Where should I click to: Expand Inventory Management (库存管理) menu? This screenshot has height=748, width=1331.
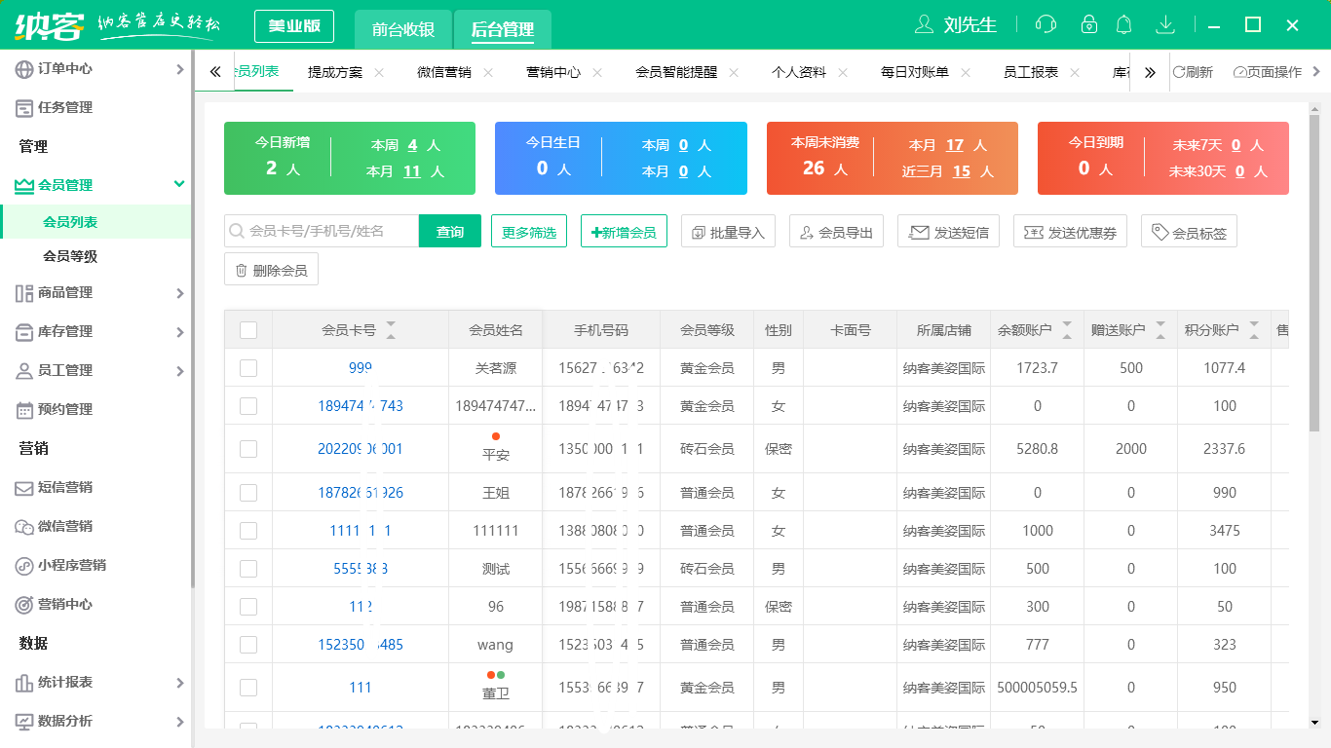pos(95,332)
